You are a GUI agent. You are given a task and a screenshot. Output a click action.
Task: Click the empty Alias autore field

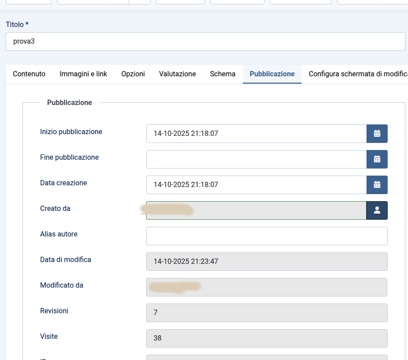point(267,236)
